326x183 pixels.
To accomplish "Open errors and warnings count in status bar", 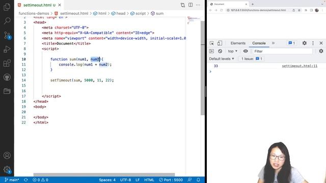I will pos(40,179).
